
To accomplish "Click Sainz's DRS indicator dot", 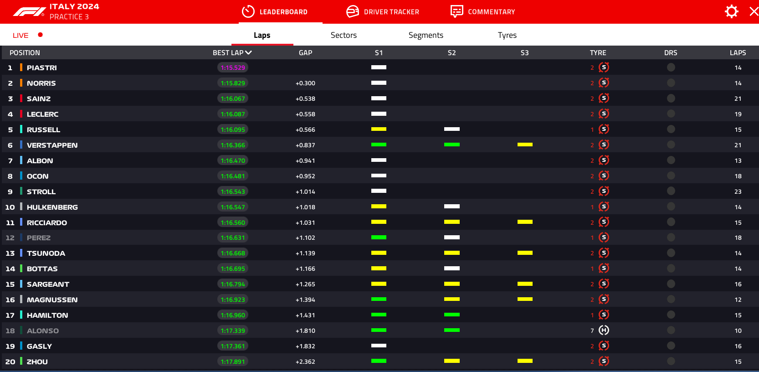I will pos(671,98).
